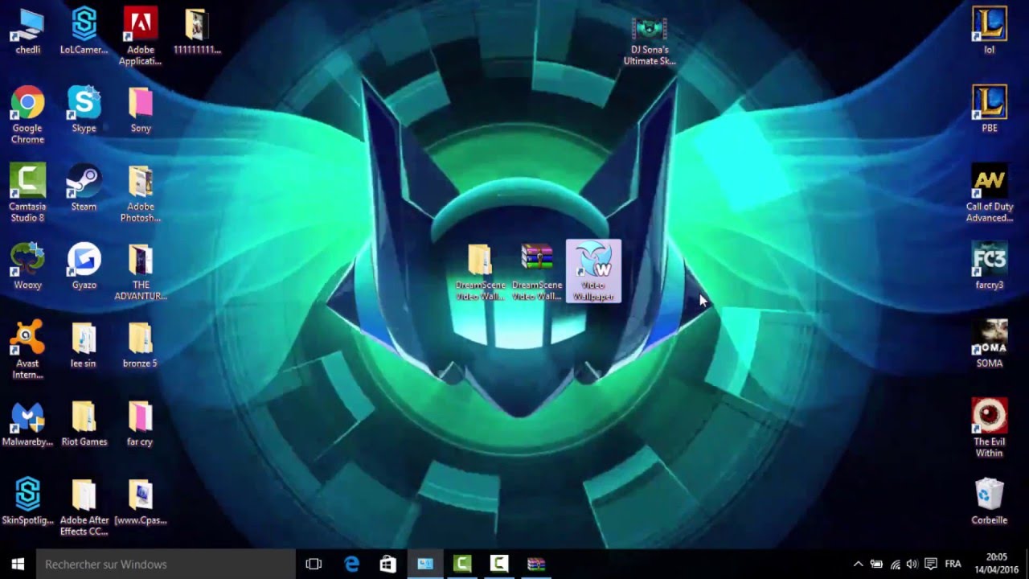Select the lee sin folder

[x=84, y=345]
